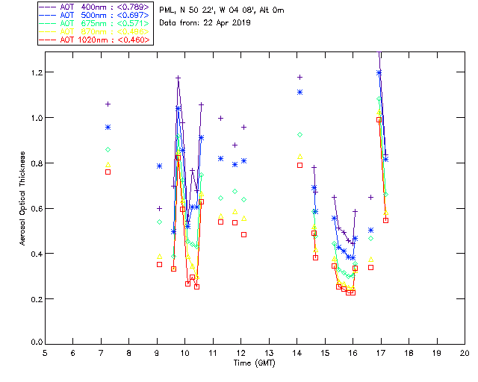Click the x-axis tick label 7
This screenshot has height=382, width=478.
101,353
